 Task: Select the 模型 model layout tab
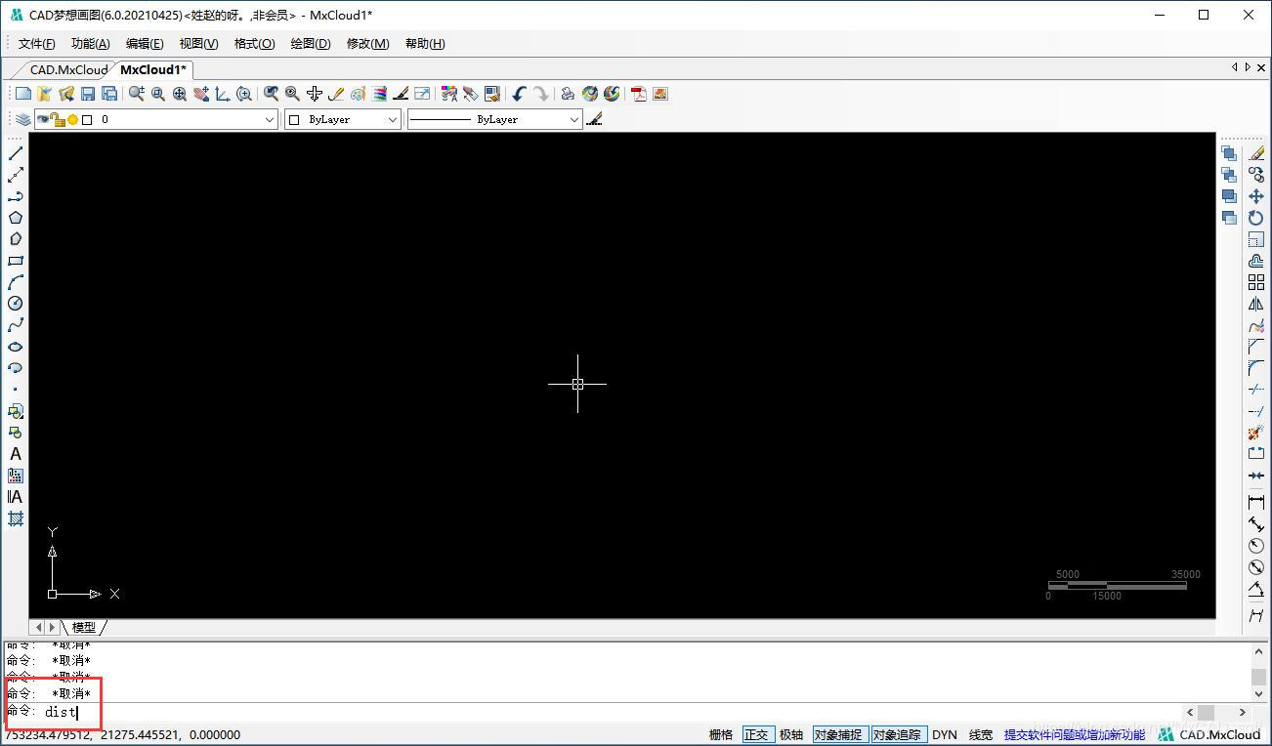point(84,627)
